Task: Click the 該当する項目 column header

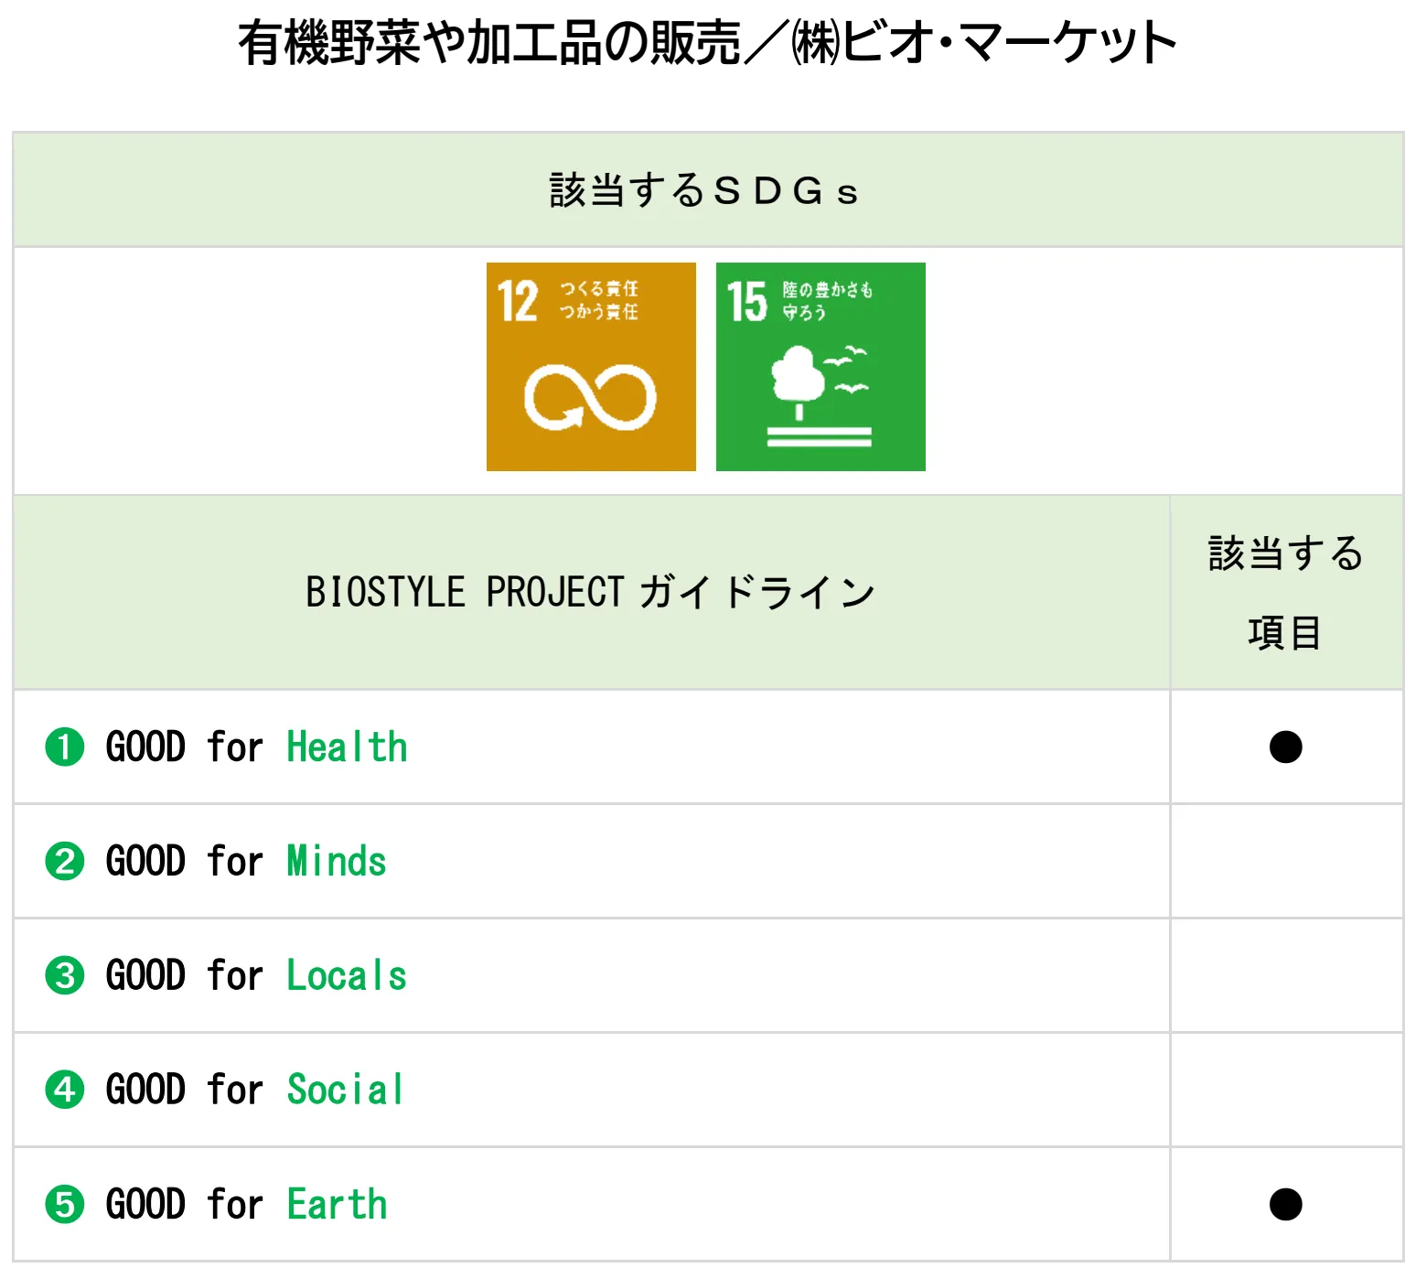Action: pyautogui.click(x=1285, y=592)
